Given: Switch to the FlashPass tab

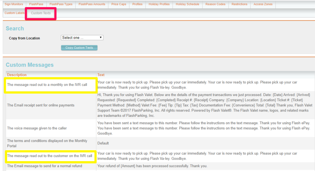Looking at the screenshot, I should click(x=36, y=4).
